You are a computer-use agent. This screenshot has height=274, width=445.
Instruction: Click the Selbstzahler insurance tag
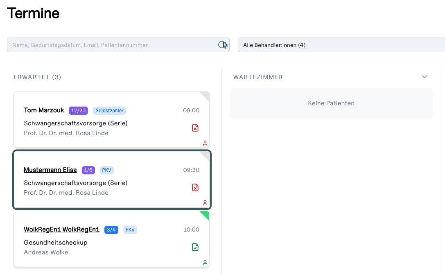pyautogui.click(x=110, y=111)
